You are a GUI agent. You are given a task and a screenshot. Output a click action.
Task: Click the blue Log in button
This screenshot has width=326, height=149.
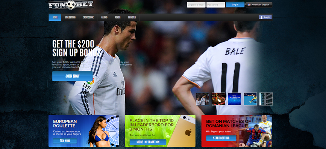coord(235,5)
